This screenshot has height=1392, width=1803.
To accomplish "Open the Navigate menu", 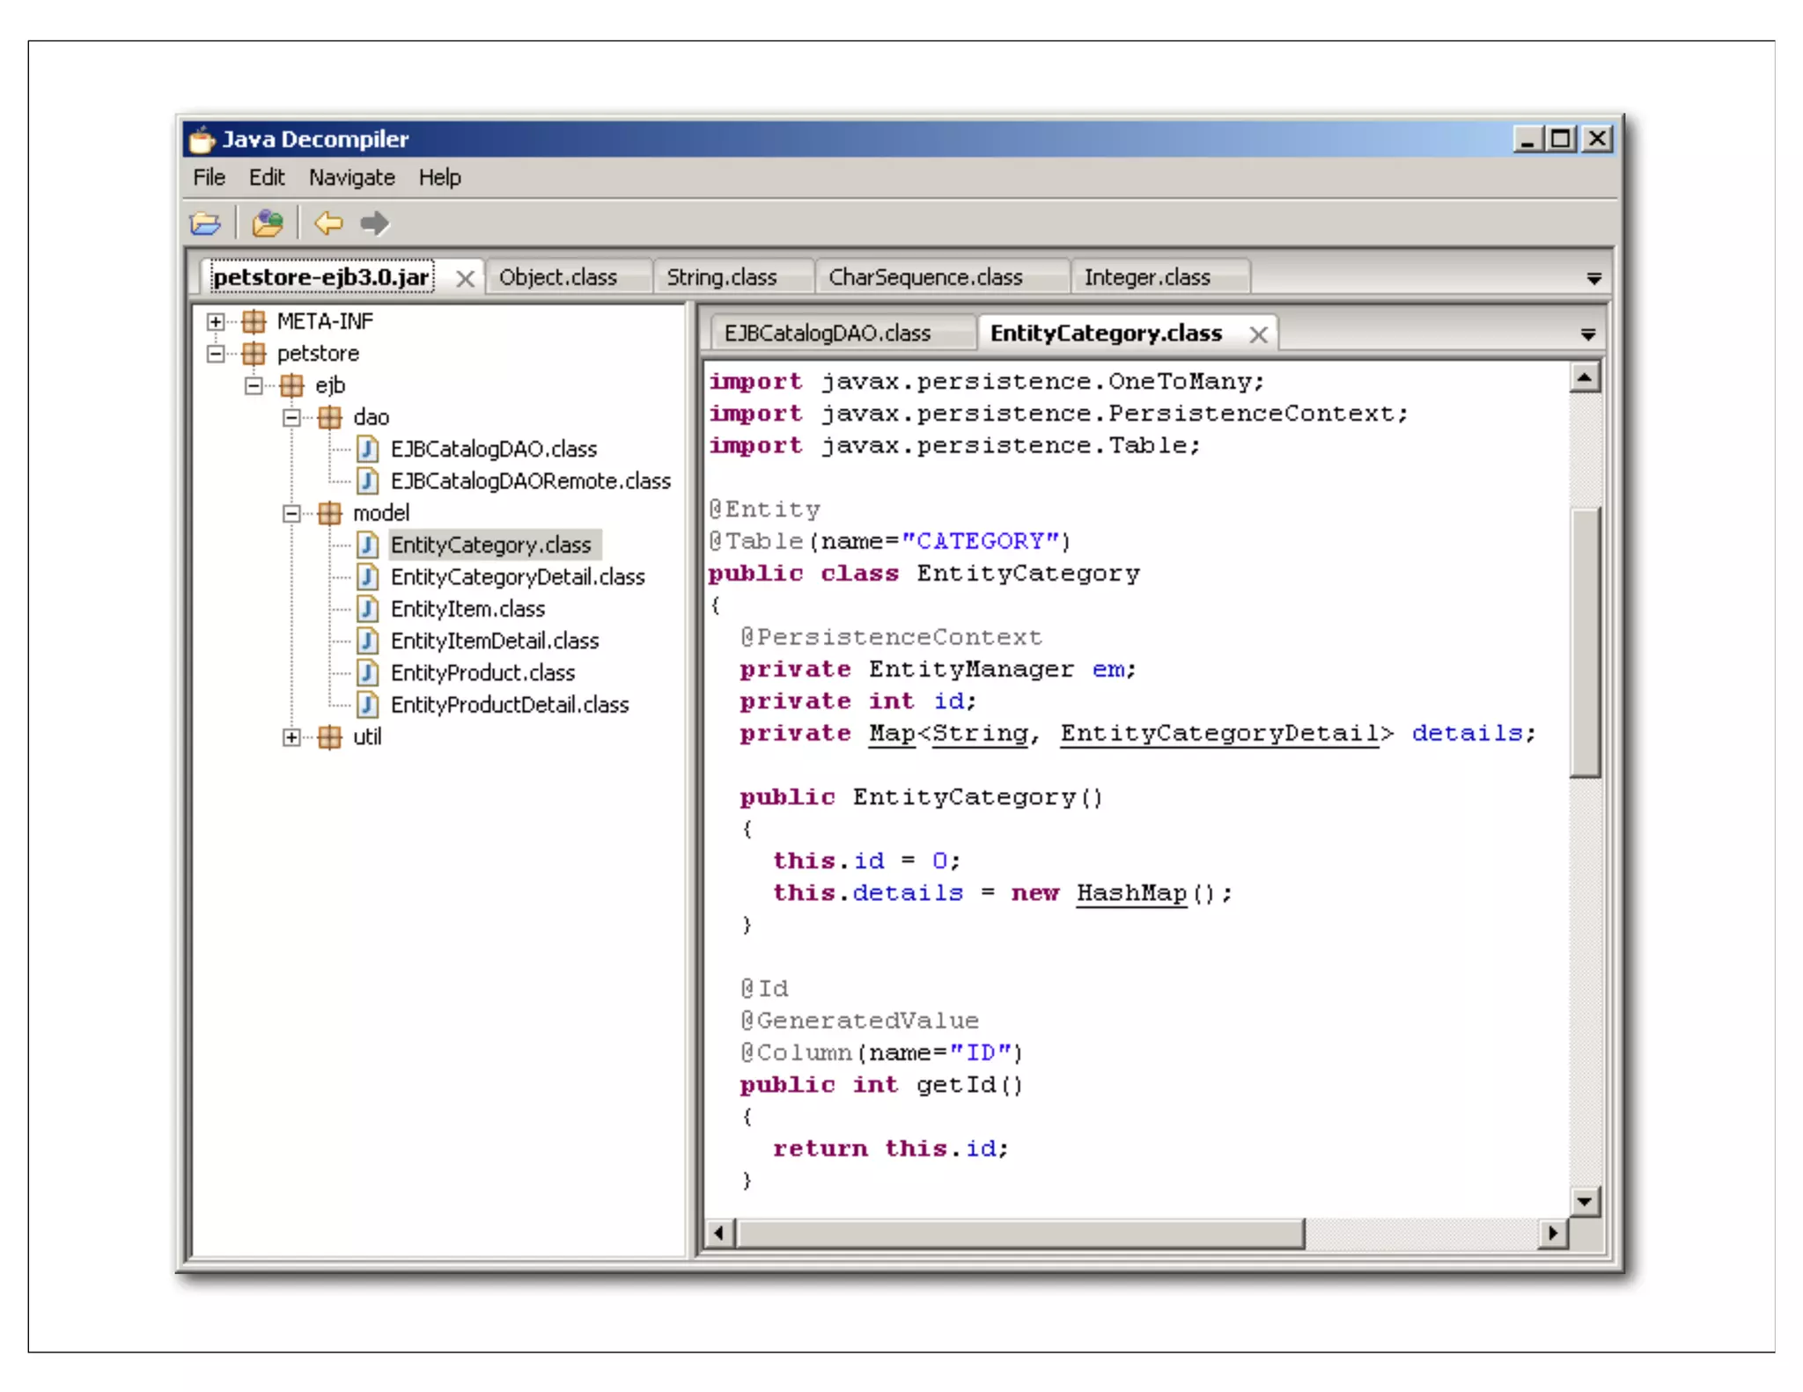I will point(351,178).
